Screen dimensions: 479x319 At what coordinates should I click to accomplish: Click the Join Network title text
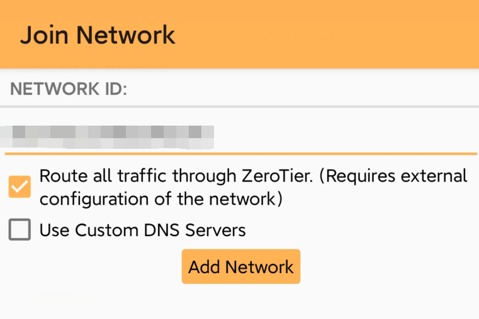pos(98,36)
